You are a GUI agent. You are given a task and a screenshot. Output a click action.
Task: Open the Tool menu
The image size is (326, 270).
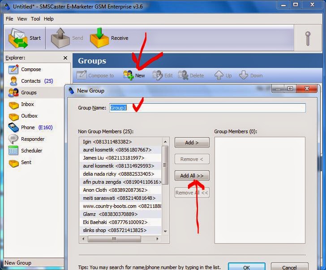(x=35, y=19)
